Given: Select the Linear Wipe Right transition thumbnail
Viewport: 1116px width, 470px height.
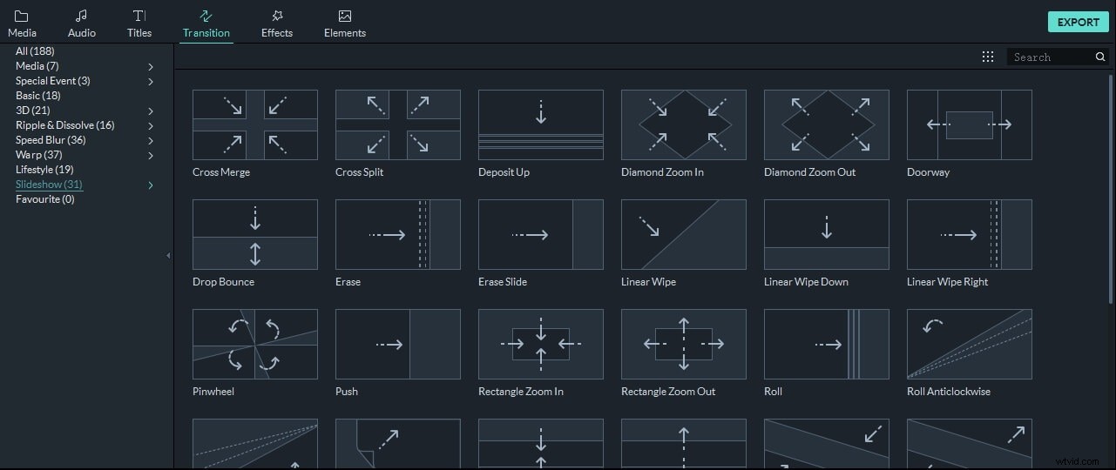Looking at the screenshot, I should tap(970, 234).
